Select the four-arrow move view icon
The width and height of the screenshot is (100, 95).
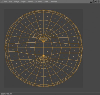(x=96, y=1)
